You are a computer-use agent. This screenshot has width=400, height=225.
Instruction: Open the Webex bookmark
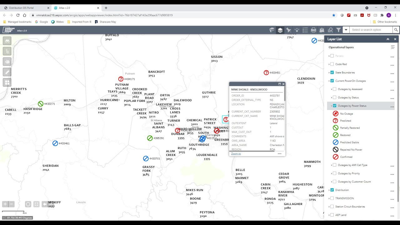click(x=57, y=22)
